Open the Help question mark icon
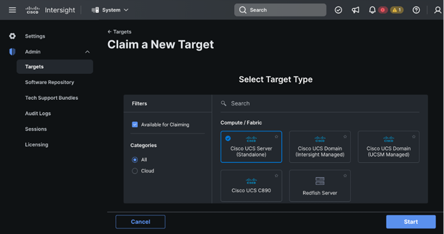 [x=416, y=10]
